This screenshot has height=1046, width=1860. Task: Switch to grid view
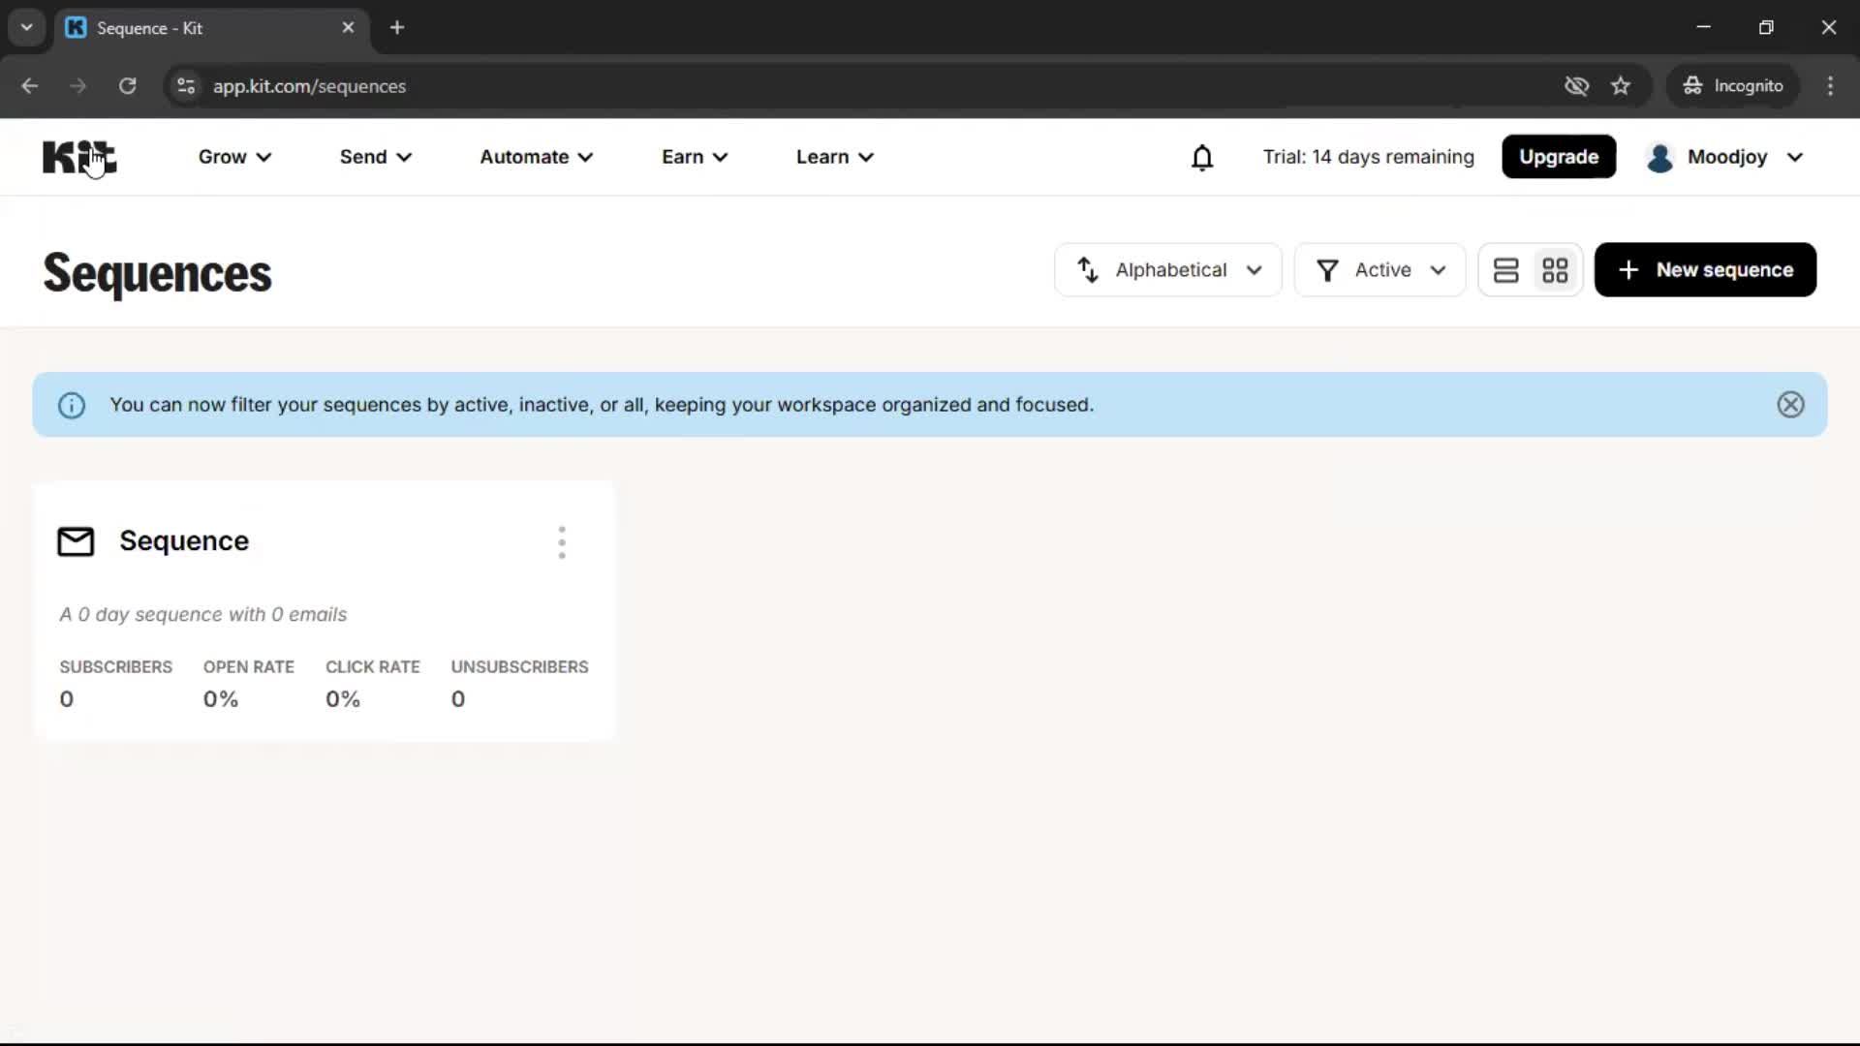(1556, 269)
